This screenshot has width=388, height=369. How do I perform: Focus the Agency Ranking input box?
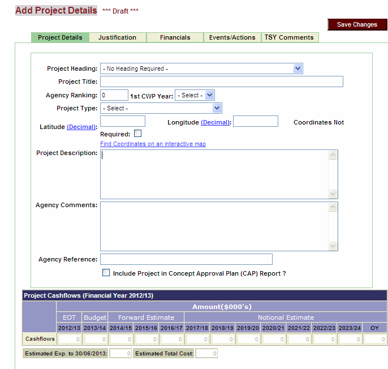(x=114, y=95)
